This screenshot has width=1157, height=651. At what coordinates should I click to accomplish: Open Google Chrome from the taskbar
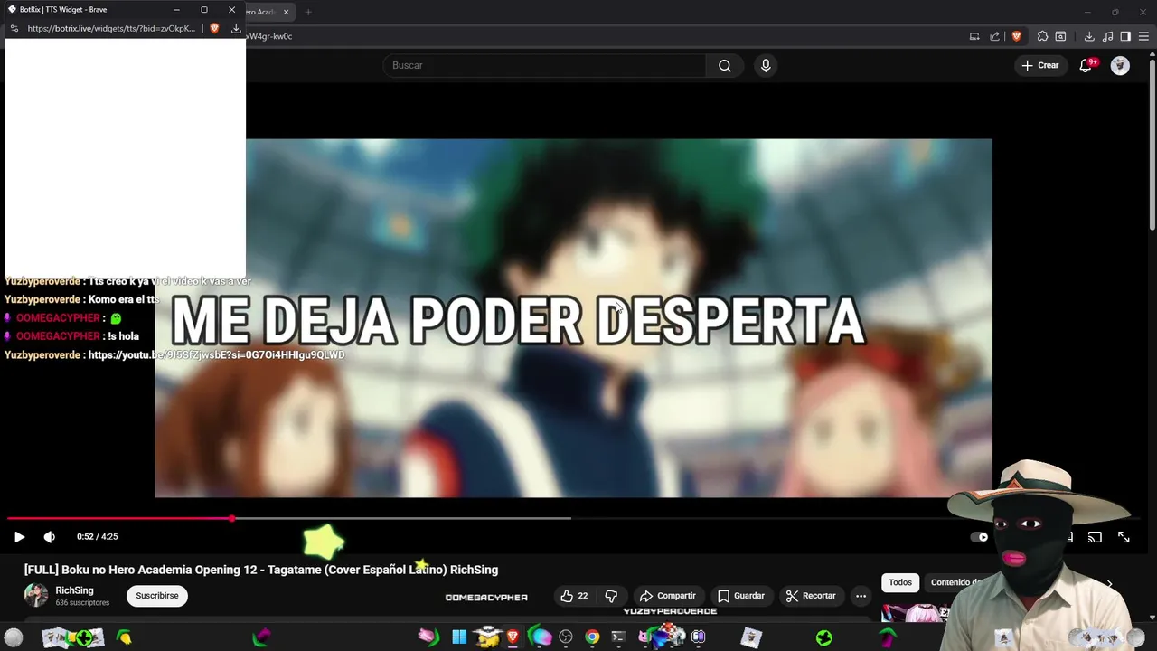coord(592,637)
